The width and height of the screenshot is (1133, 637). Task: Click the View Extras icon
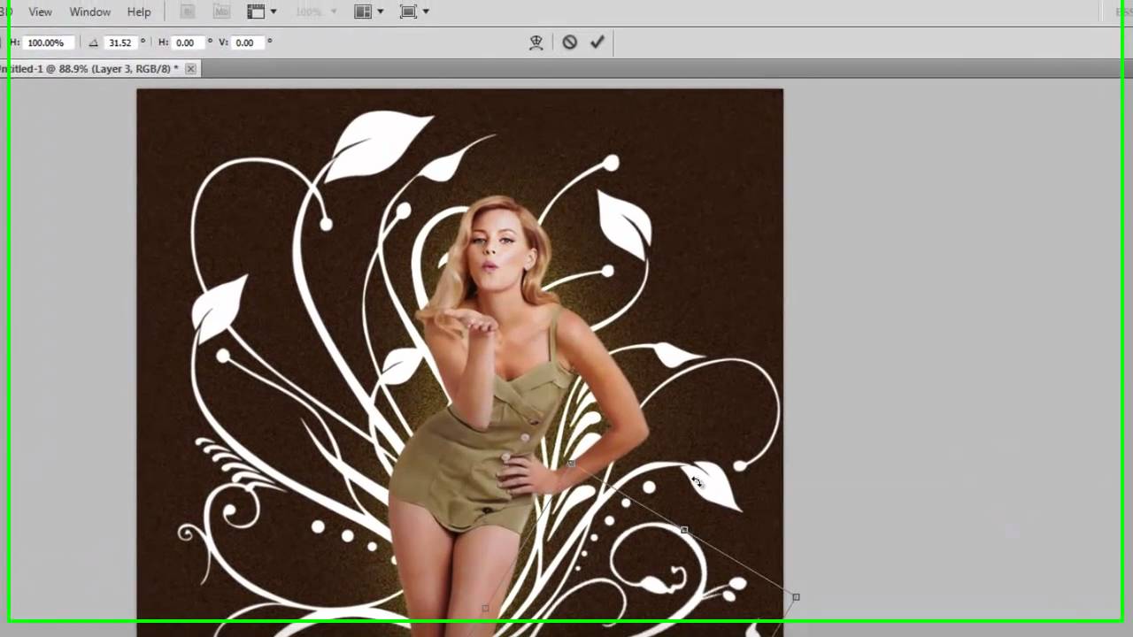(256, 12)
